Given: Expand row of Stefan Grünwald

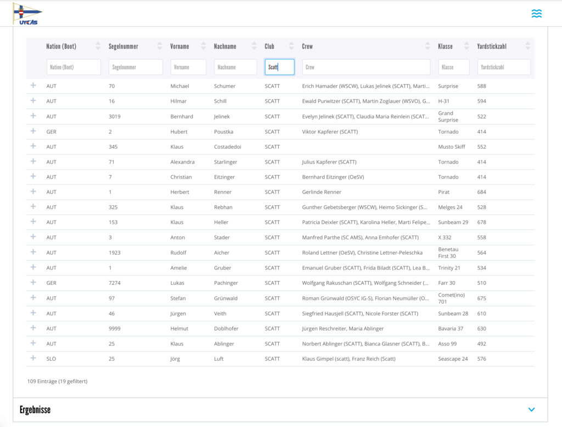Looking at the screenshot, I should 33,297.
